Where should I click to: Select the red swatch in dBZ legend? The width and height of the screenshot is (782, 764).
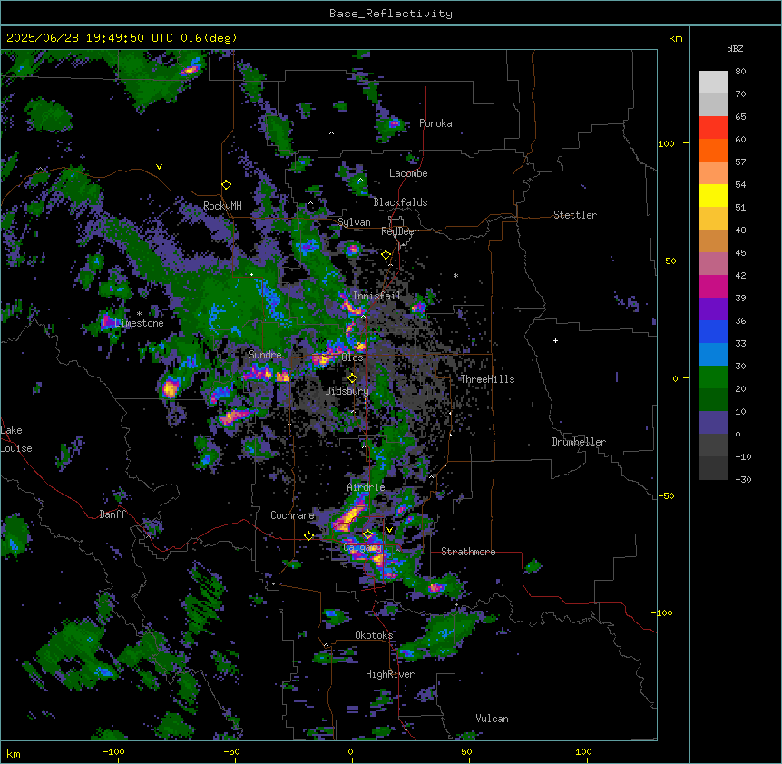click(713, 127)
